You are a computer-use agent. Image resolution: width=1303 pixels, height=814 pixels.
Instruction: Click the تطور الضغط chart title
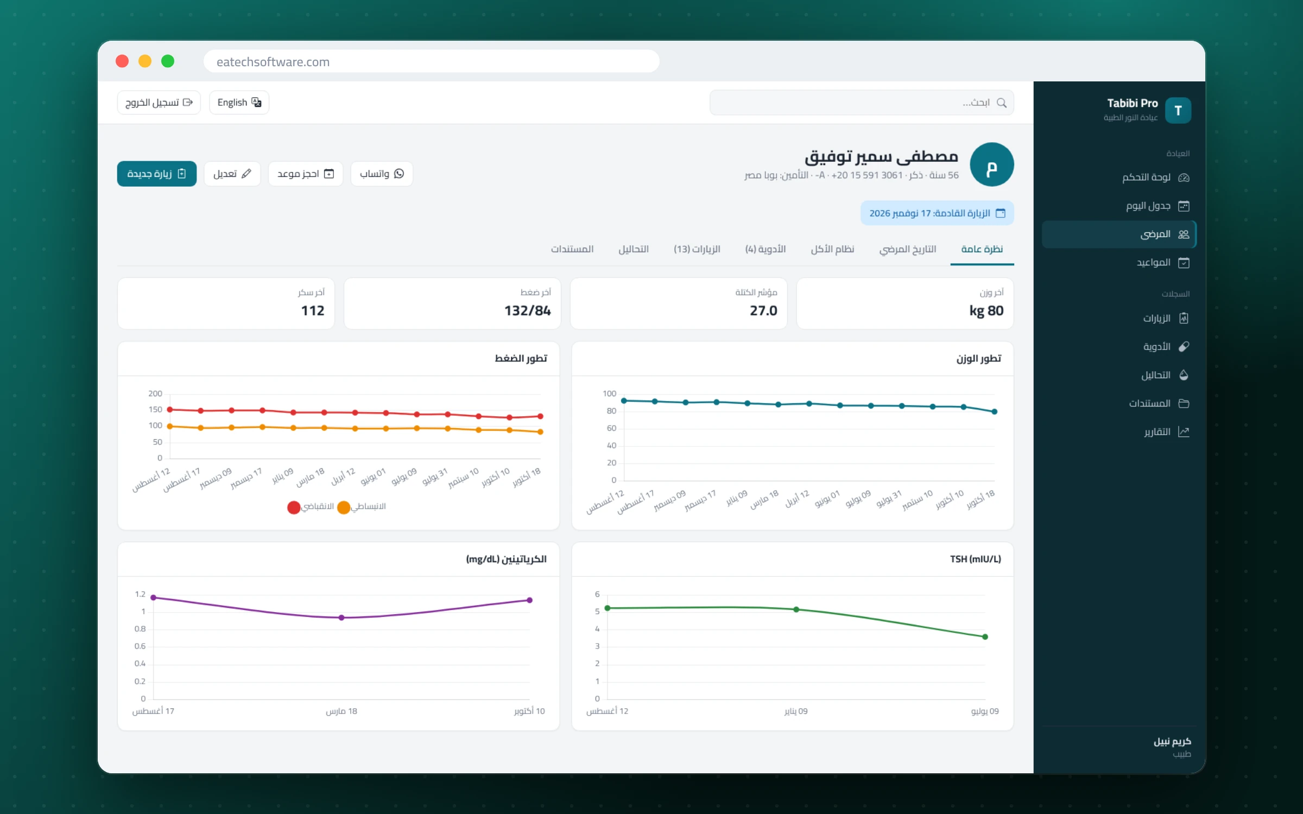(521, 358)
